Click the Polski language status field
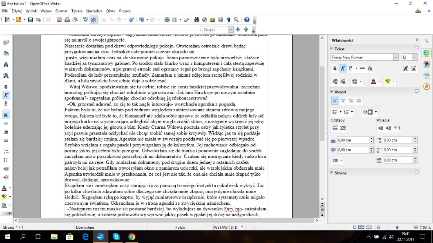433x243 pixels. 180,227
